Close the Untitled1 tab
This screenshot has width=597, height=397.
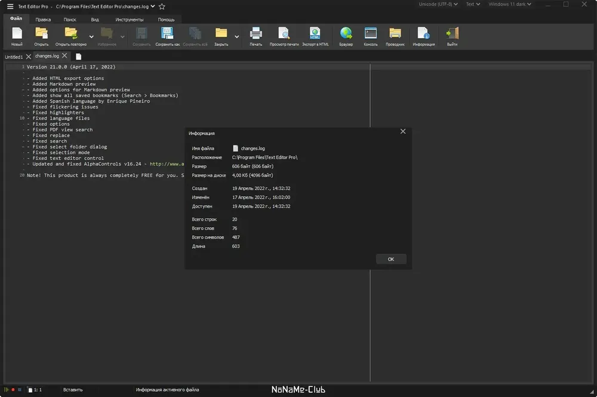pyautogui.click(x=29, y=57)
